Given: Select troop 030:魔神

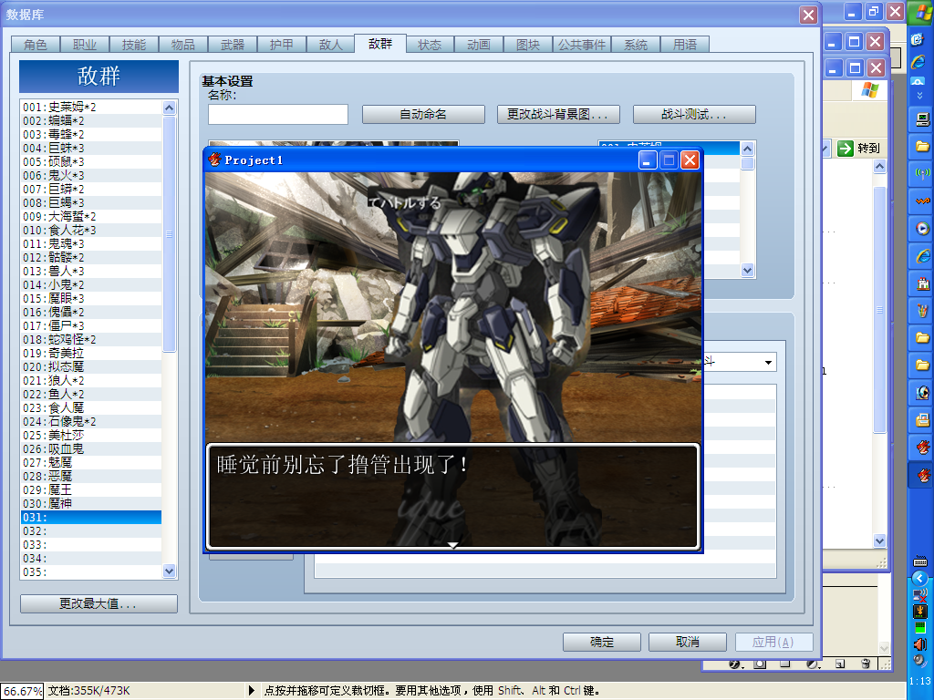Looking at the screenshot, I should [91, 504].
